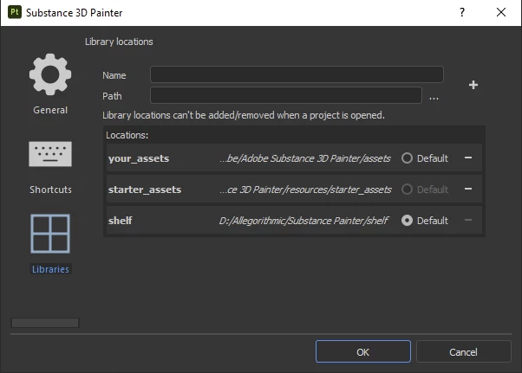Select the shelf Default radio button

tap(407, 221)
